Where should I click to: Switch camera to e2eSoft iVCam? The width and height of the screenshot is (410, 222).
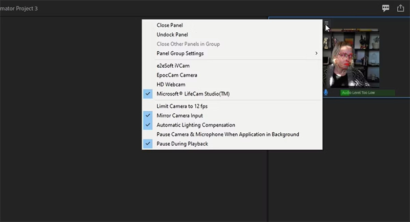click(x=176, y=66)
